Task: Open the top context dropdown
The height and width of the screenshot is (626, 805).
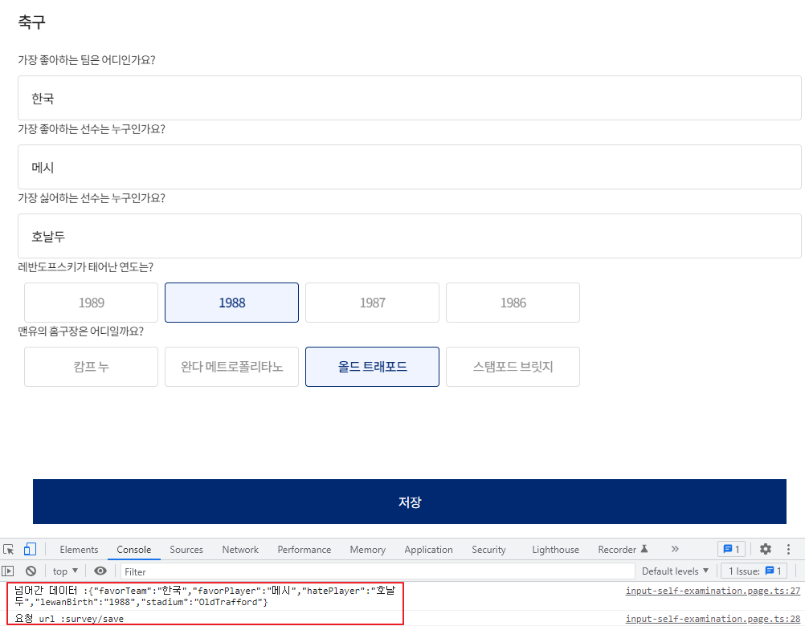Action: (65, 571)
